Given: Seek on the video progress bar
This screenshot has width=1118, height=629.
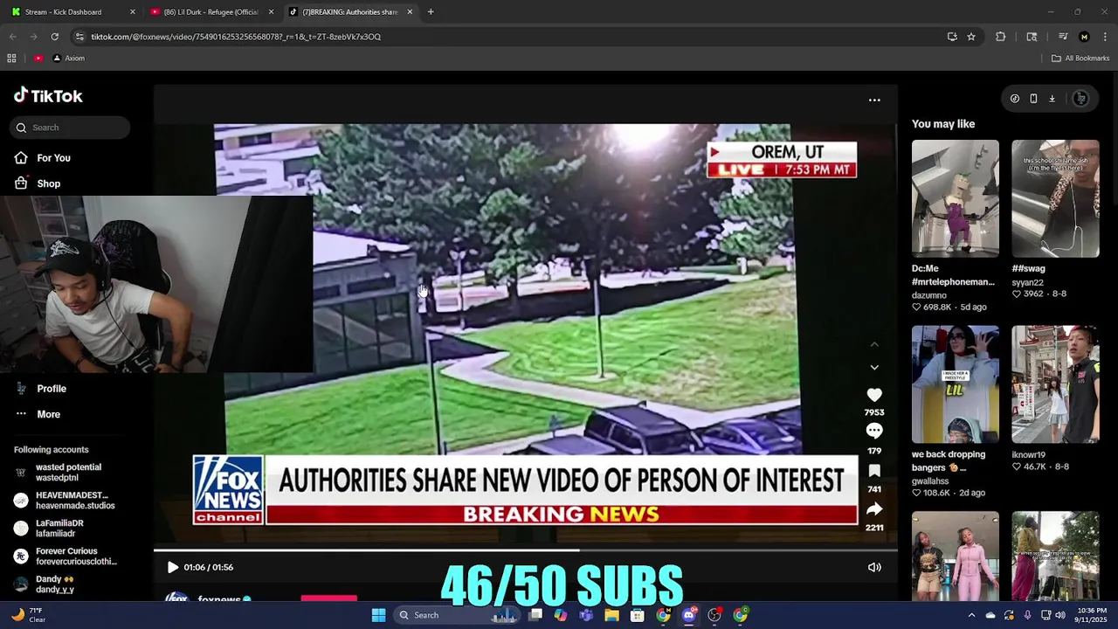Looking at the screenshot, I should coord(526,550).
